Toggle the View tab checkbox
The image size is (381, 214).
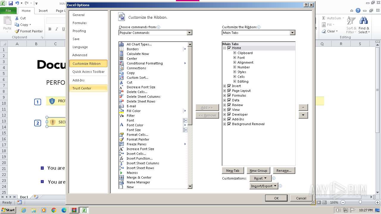point(229,110)
